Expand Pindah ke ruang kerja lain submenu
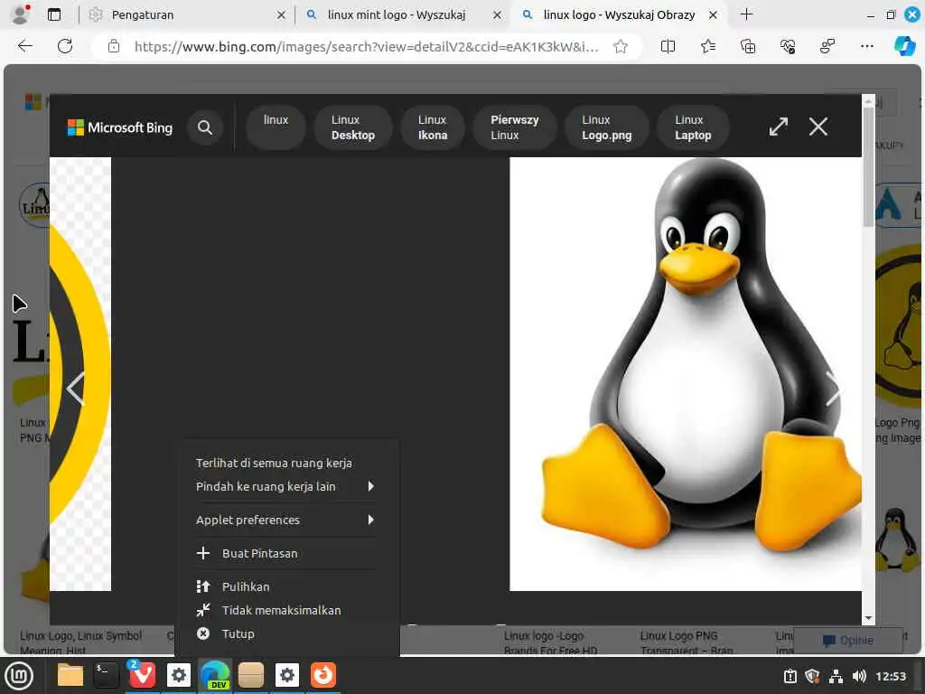 click(286, 487)
